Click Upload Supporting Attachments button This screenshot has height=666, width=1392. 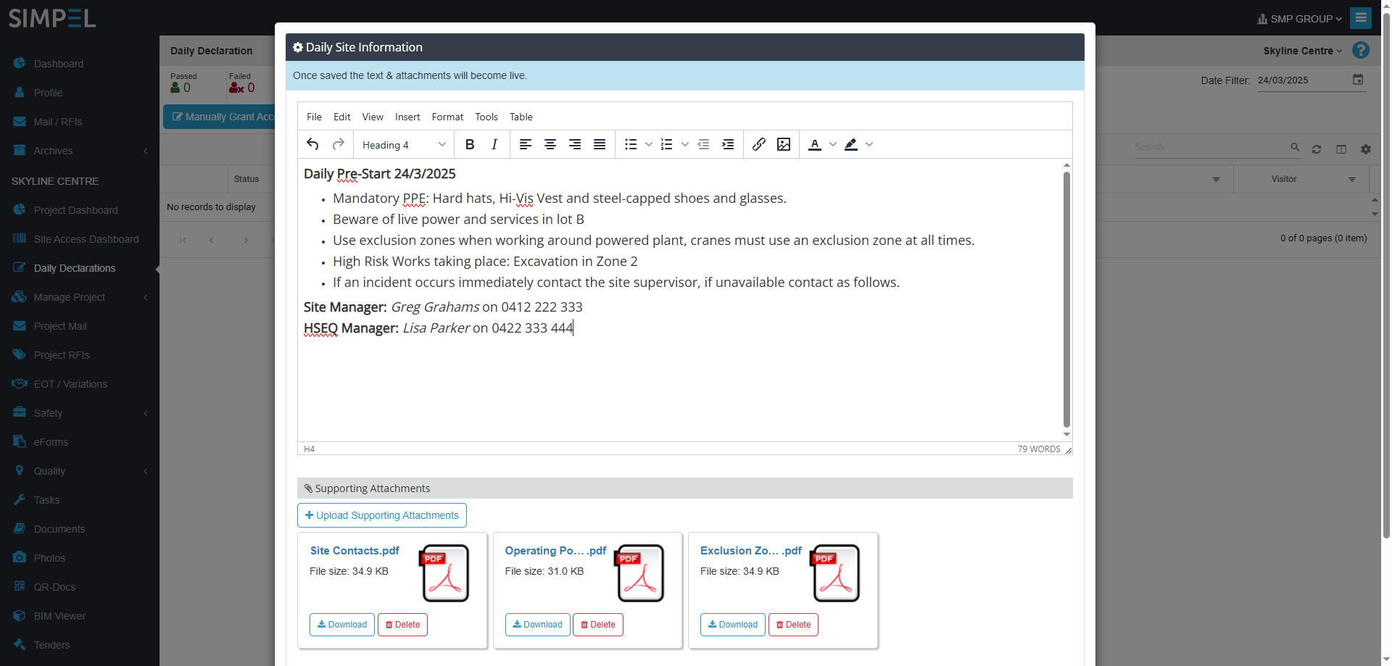(x=382, y=515)
